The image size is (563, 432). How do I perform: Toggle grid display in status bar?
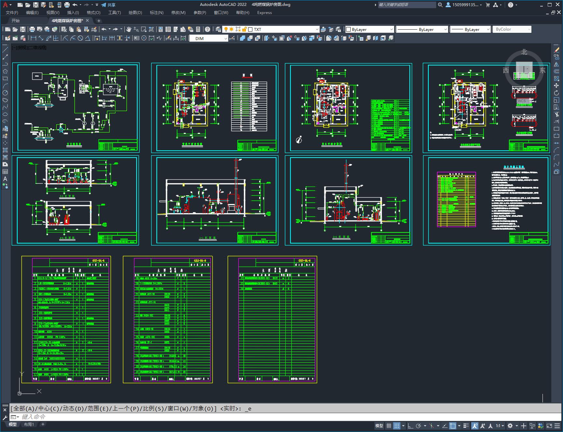click(389, 425)
